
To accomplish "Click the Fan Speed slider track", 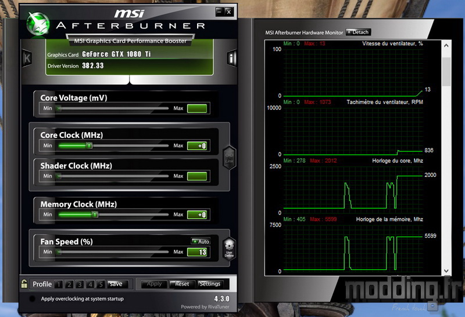I will [x=113, y=252].
